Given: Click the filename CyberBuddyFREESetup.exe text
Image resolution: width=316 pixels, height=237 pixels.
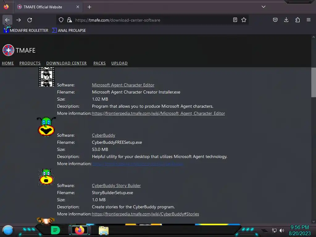Looking at the screenshot, I should (x=117, y=143).
